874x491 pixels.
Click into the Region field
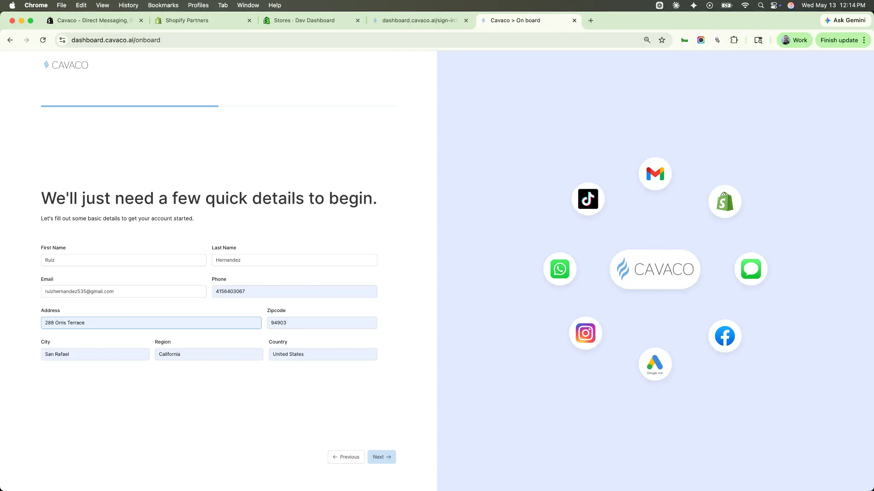[x=209, y=354]
